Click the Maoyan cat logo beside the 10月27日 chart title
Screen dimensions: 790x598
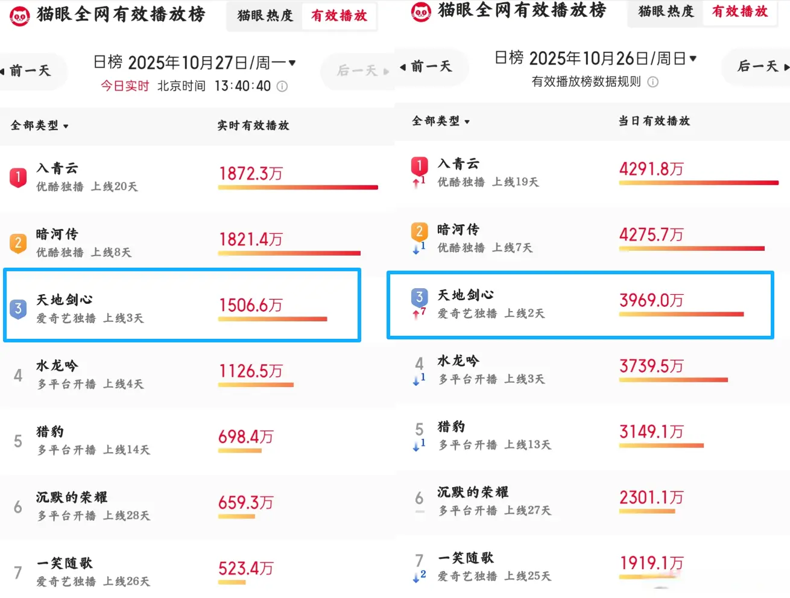pyautogui.click(x=20, y=16)
